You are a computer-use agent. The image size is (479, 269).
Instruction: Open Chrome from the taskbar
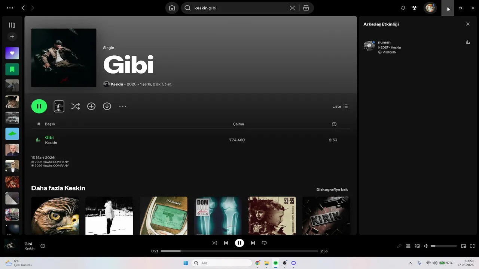[257, 263]
